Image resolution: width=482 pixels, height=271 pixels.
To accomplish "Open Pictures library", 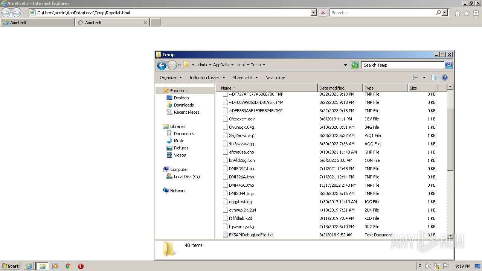I will [x=181, y=148].
